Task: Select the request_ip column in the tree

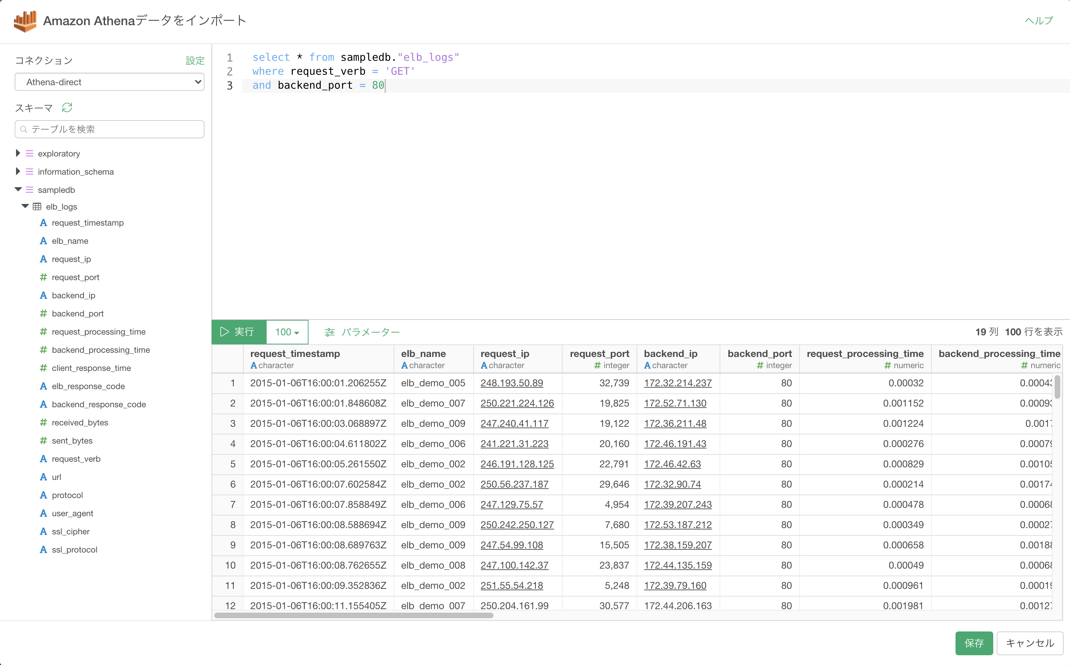Action: pos(71,259)
